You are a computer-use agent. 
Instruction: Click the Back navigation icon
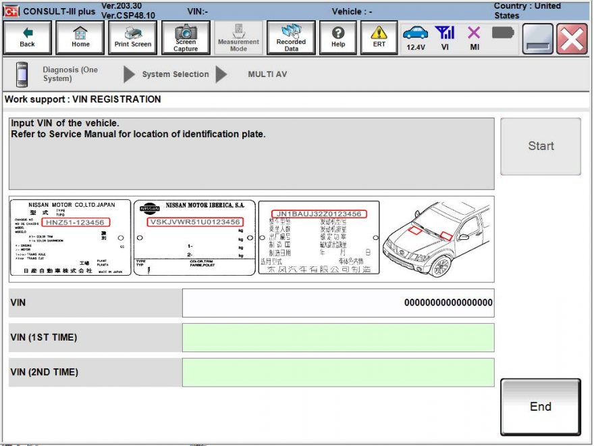tap(27, 37)
